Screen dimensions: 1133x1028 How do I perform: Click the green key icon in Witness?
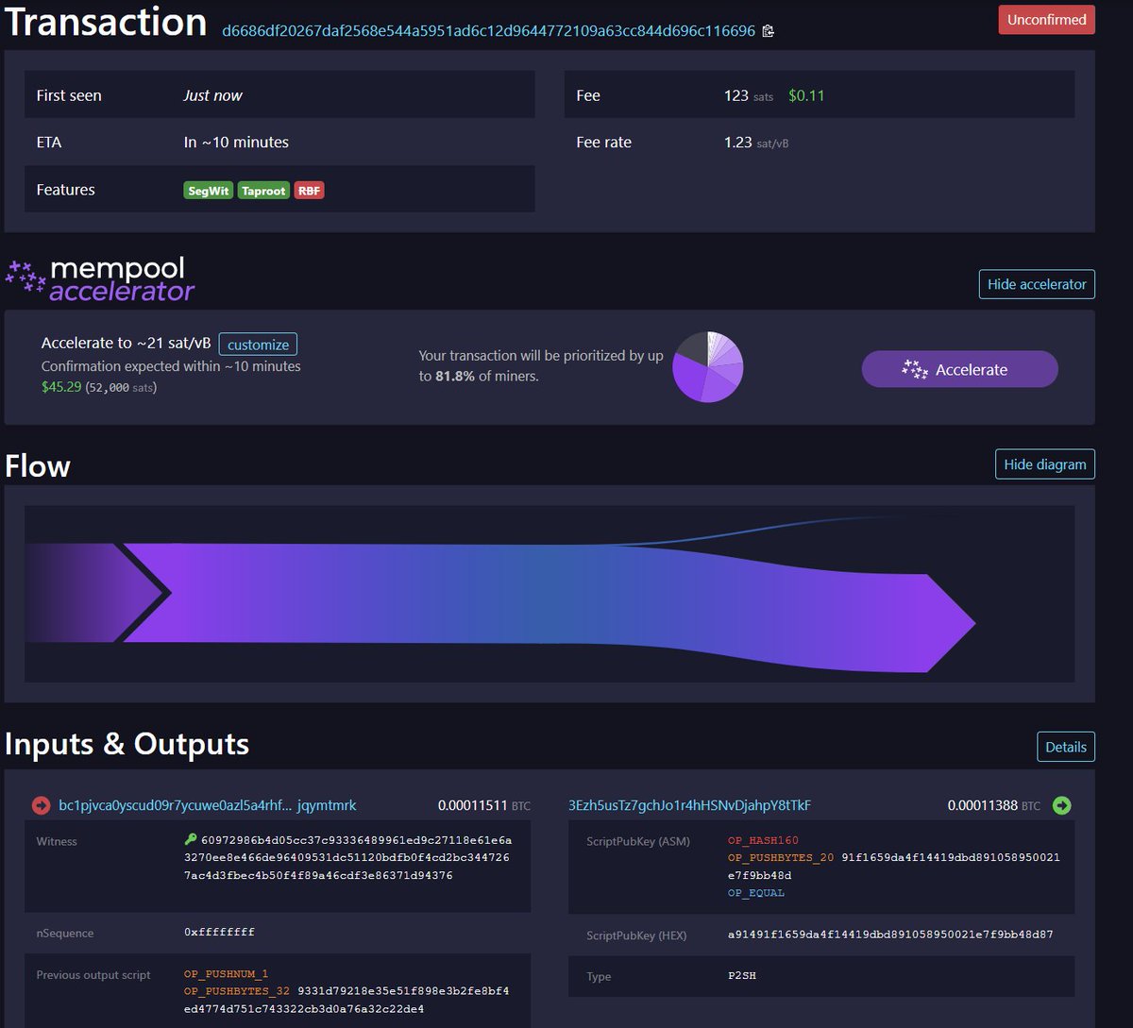[191, 839]
